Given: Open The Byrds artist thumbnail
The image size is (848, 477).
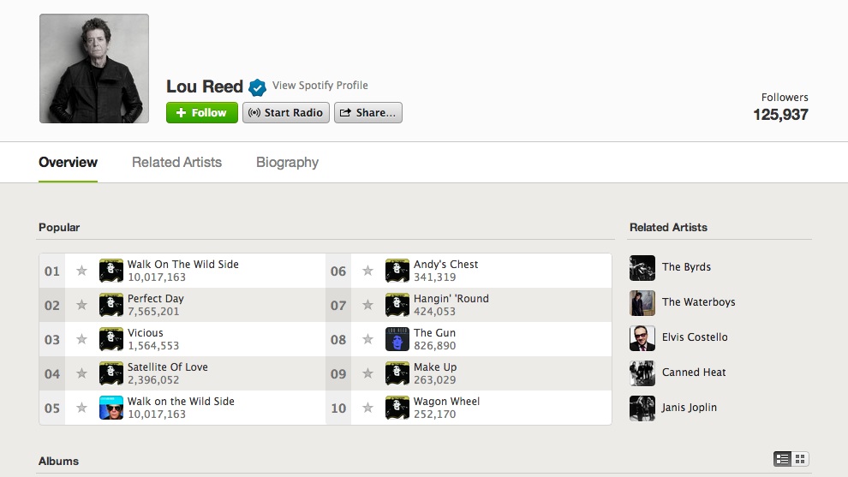Looking at the screenshot, I should click(642, 267).
